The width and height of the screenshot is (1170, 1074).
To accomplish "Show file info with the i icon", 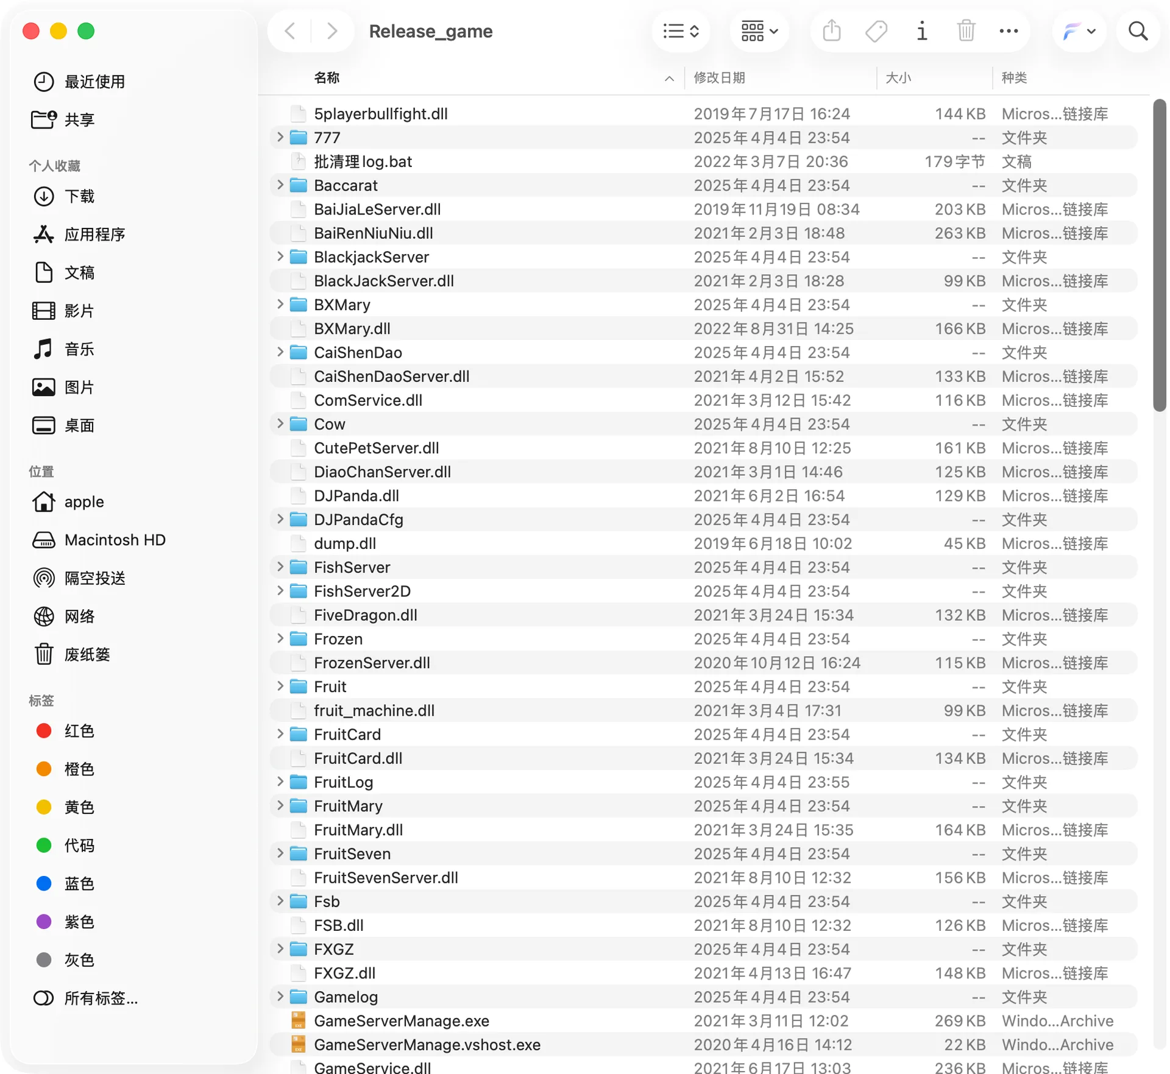I will pos(921,30).
